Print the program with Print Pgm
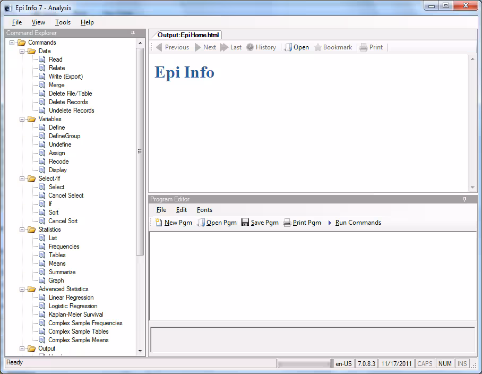482x374 pixels. 302,223
